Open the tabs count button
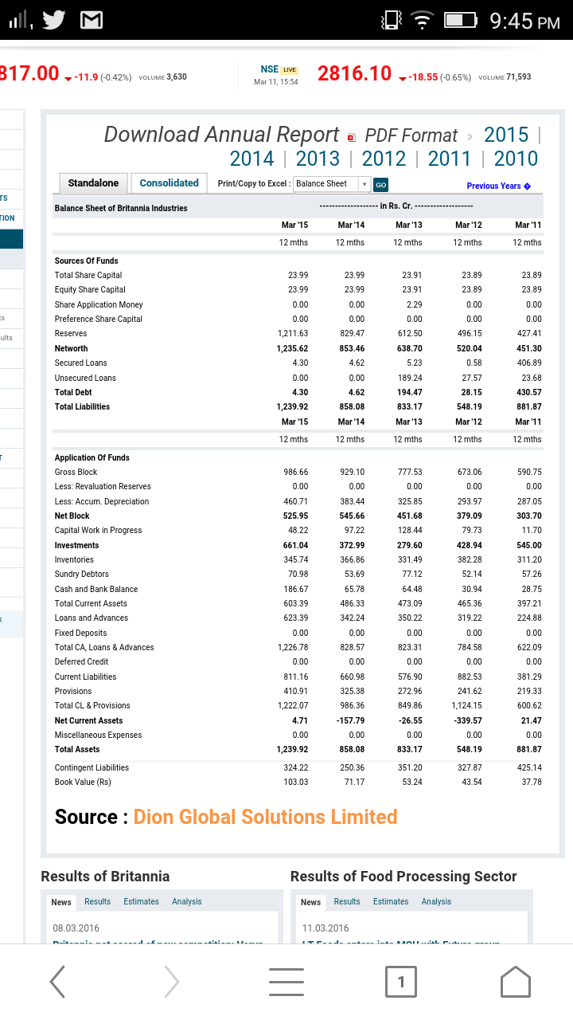Image resolution: width=573 pixels, height=1020 pixels. (x=401, y=982)
